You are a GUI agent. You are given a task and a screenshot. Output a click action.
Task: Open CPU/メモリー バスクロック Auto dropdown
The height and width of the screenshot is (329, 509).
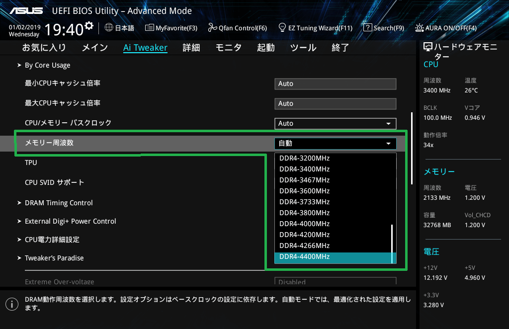336,123
